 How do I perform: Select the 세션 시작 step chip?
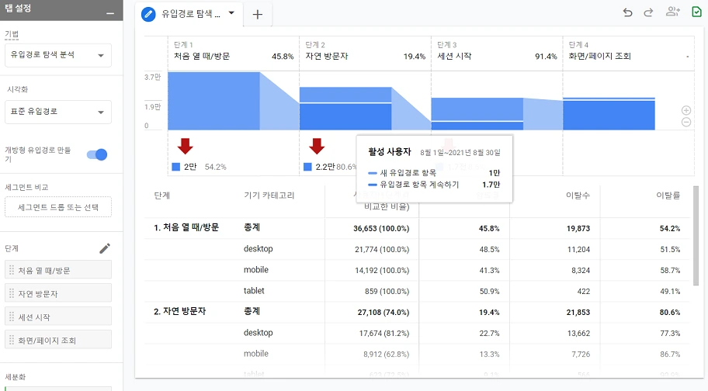click(57, 317)
